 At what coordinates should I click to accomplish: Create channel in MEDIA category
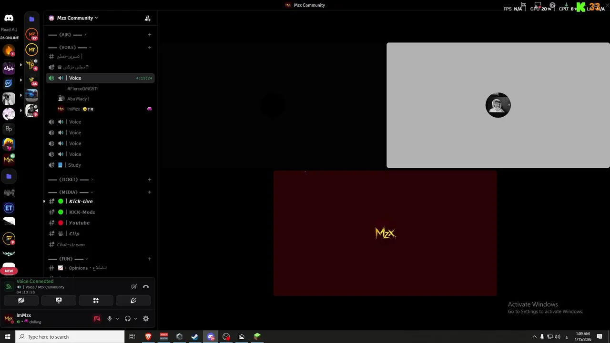(149, 192)
